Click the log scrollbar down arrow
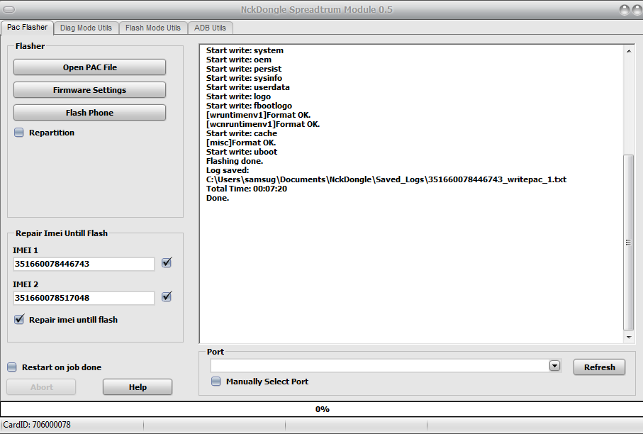The width and height of the screenshot is (643, 434). point(629,337)
